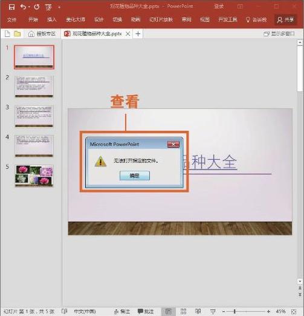The image size is (304, 316).
Task: Close the Microsoft PowerPoint error dialog
Action: [173, 144]
